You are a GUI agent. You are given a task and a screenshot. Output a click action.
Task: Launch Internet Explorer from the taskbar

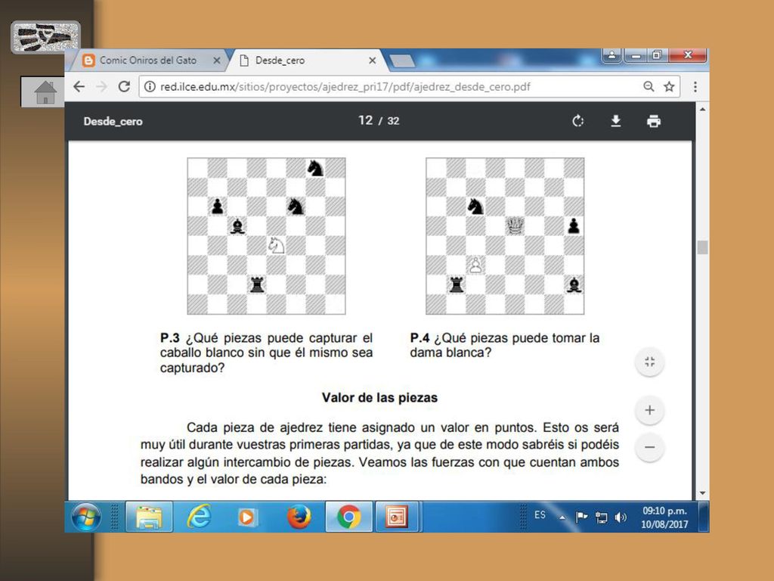coord(199,517)
